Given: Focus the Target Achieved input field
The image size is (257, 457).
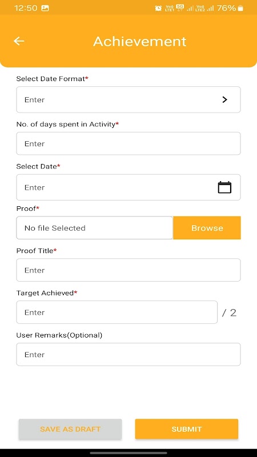Looking at the screenshot, I should [117, 312].
